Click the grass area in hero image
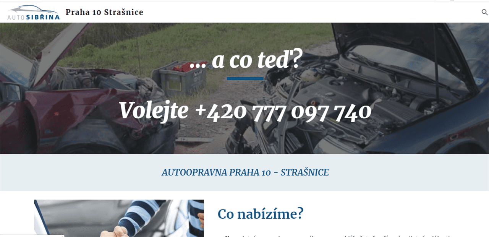The width and height of the screenshot is (489, 237). click(x=214, y=38)
